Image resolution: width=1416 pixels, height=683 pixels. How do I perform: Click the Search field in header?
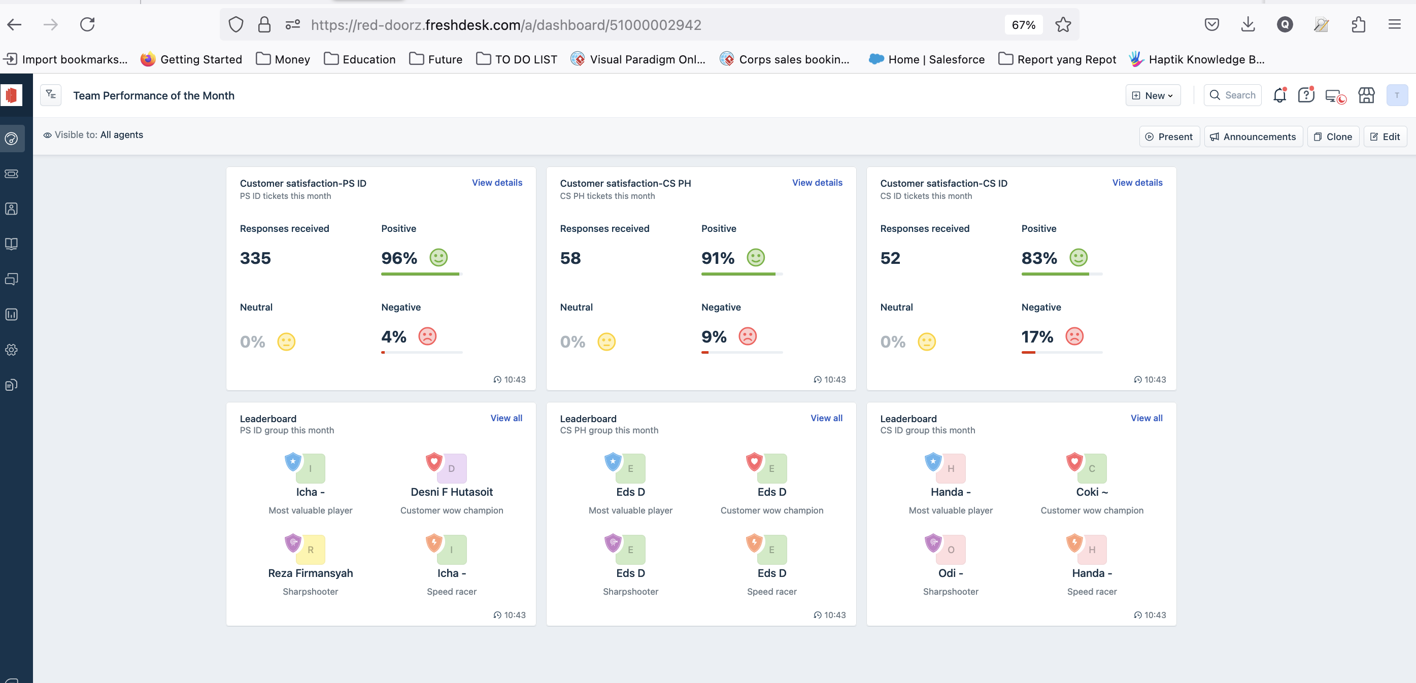pos(1232,95)
